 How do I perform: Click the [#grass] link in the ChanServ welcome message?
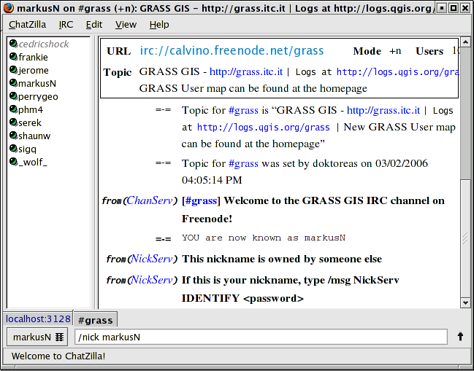(x=201, y=200)
